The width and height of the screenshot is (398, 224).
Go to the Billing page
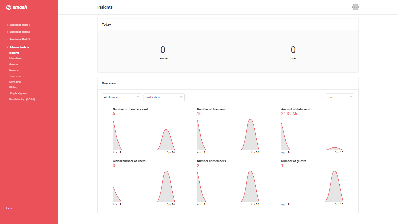coord(13,88)
